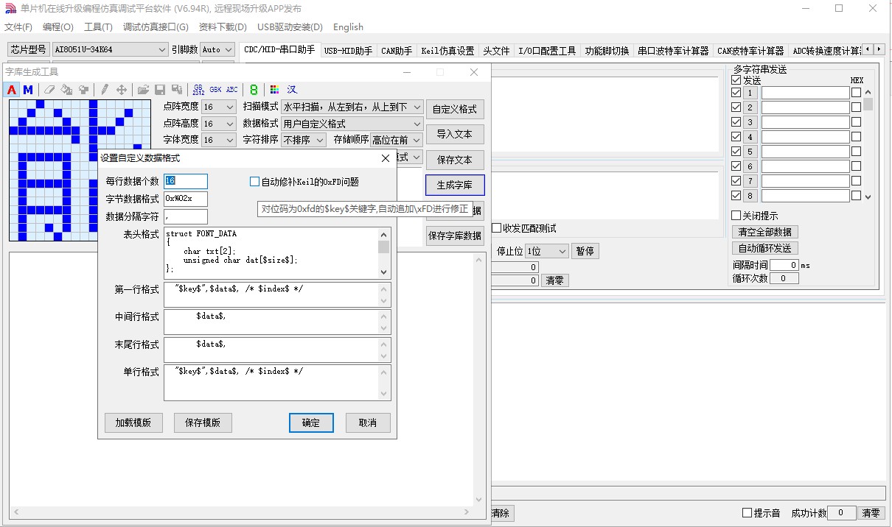The width and height of the screenshot is (892, 527).
Task: Click the 表头格式 text box scrollbar
Action: pyautogui.click(x=383, y=253)
